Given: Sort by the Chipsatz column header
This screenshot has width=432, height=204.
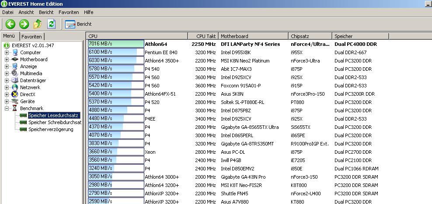Looking at the screenshot, I should coord(310,36).
